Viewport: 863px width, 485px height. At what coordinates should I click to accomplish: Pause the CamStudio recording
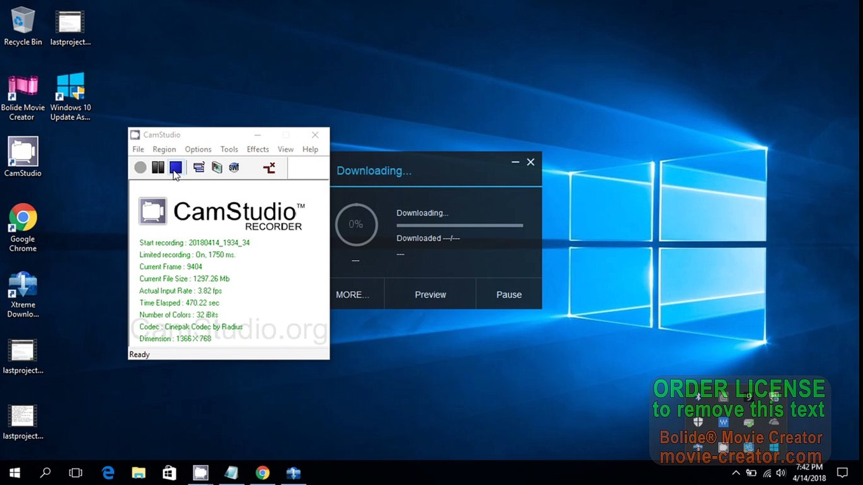pyautogui.click(x=158, y=168)
